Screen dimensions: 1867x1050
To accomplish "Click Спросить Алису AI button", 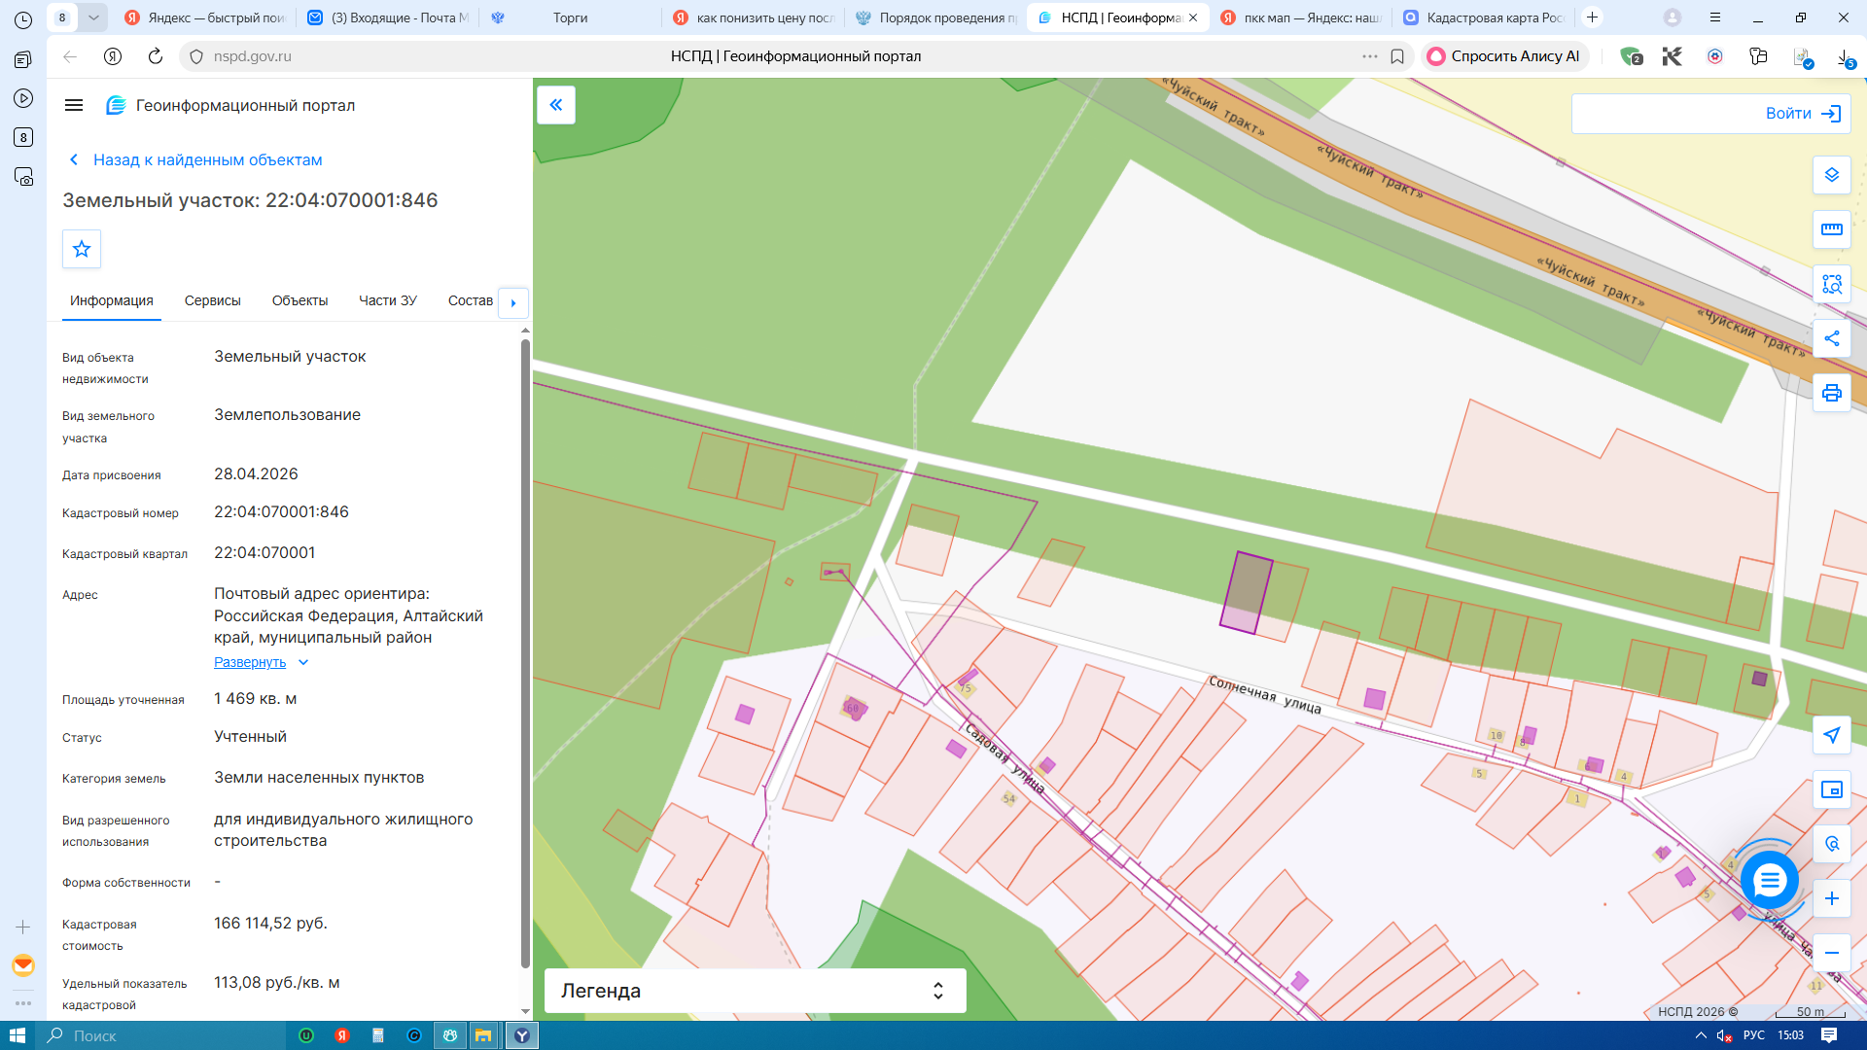I will click(x=1504, y=56).
